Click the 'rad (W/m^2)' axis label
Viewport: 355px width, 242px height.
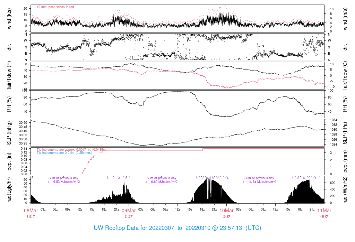(345, 190)
